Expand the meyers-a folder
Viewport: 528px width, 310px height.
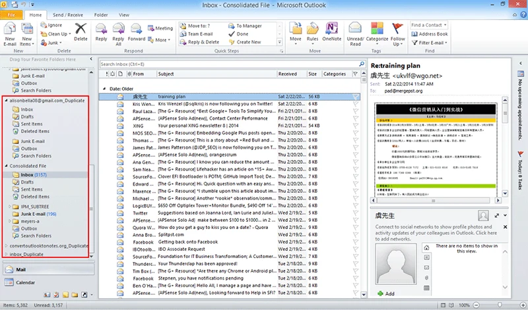(x=10, y=221)
